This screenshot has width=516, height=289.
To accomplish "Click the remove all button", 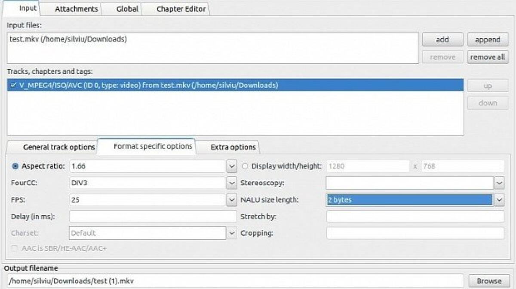I will (487, 57).
